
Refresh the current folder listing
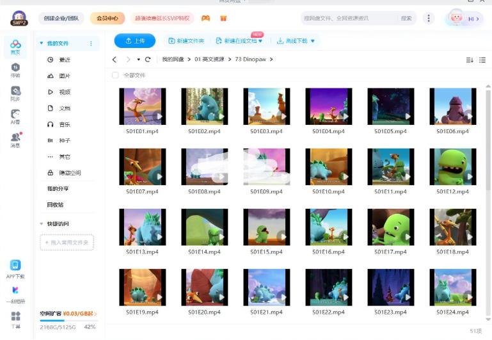148,60
